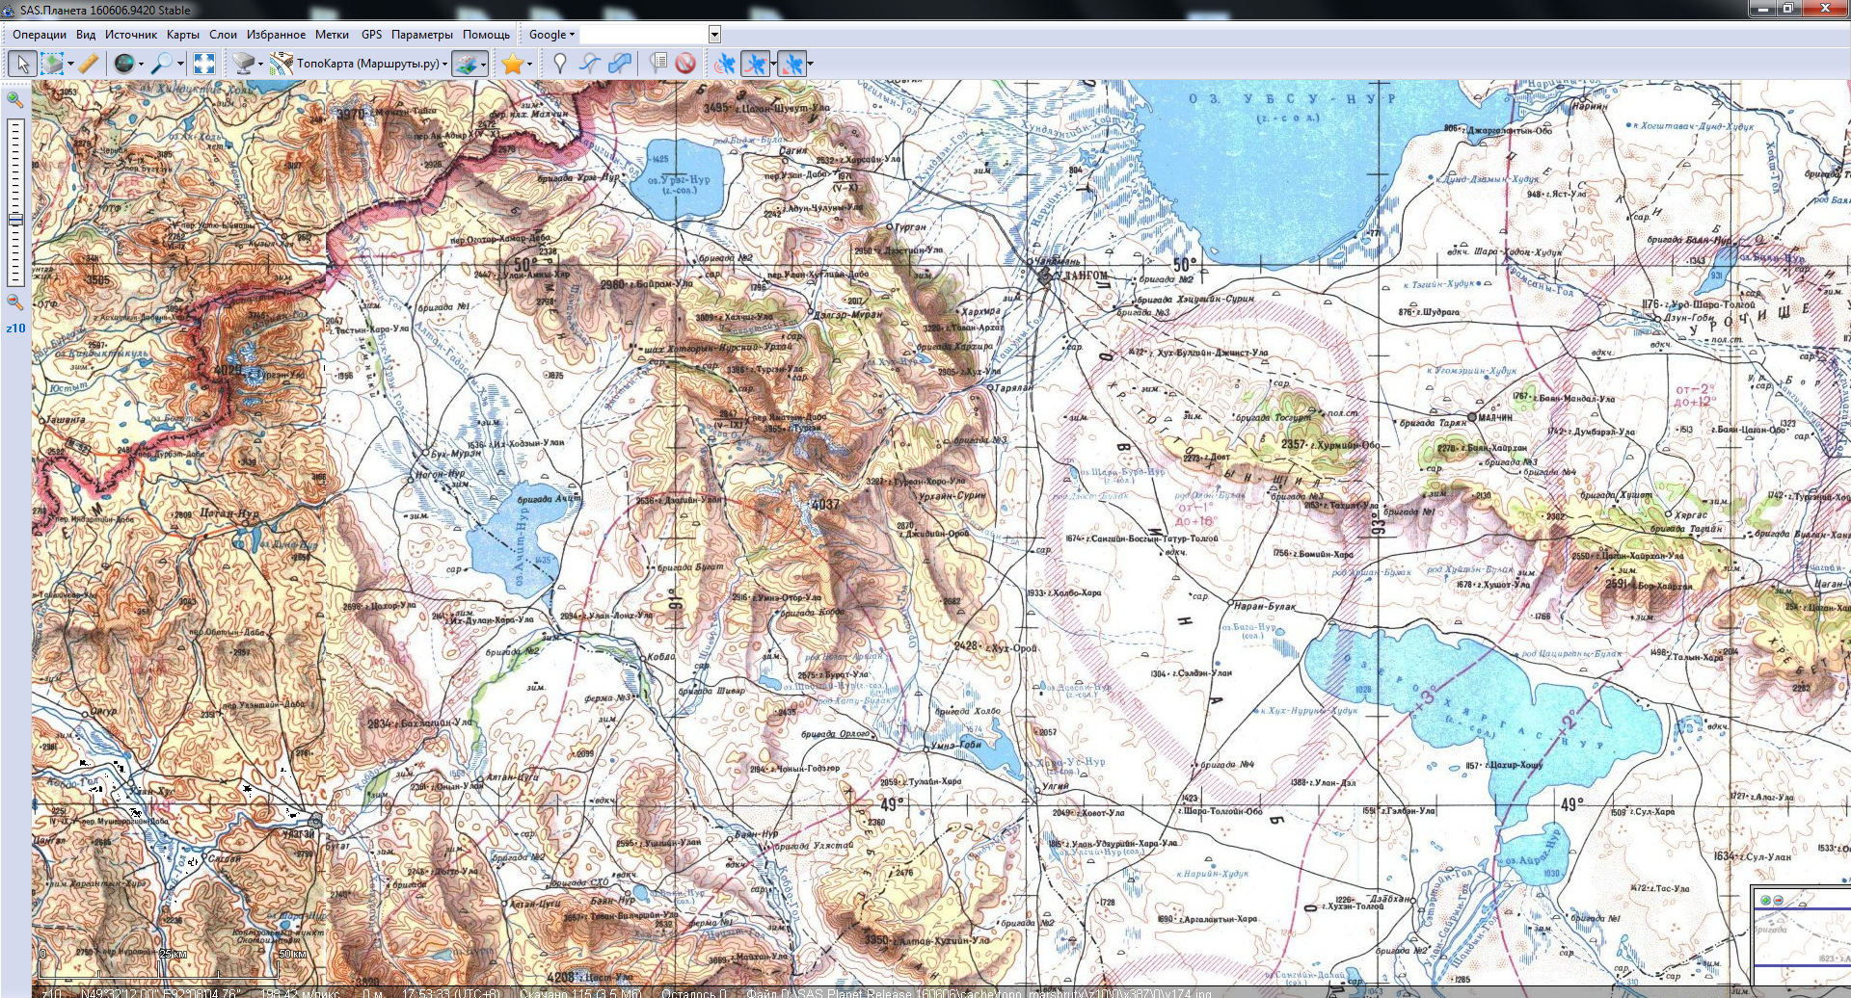1851x998 pixels.
Task: Activate the rectangular selection tool
Action: (52, 64)
